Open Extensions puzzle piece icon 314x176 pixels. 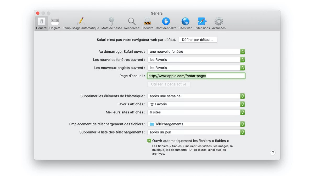tap(202, 21)
